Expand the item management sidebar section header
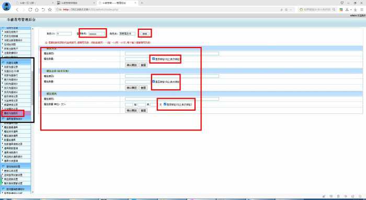366x200 pixels. (x=16, y=119)
